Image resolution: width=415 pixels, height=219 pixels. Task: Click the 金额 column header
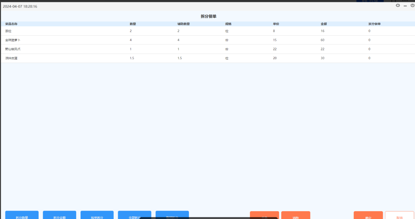coord(324,24)
